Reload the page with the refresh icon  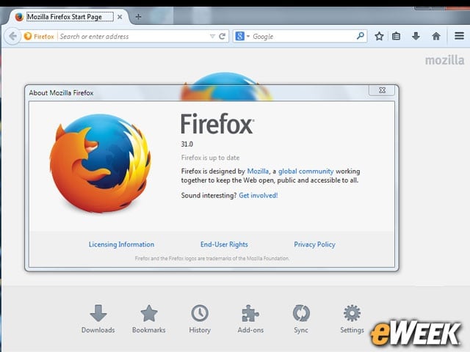pos(222,37)
